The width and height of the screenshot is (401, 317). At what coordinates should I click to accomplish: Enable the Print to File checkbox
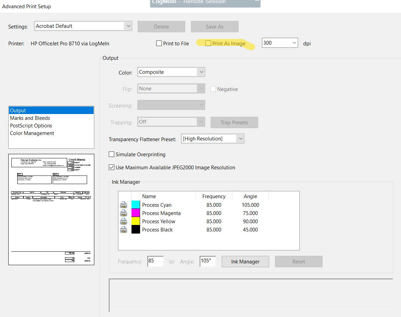pos(159,43)
